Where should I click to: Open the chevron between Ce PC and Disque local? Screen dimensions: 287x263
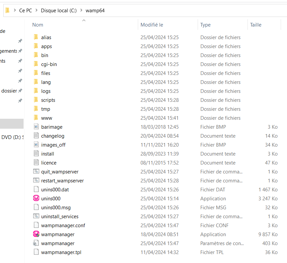point(37,10)
